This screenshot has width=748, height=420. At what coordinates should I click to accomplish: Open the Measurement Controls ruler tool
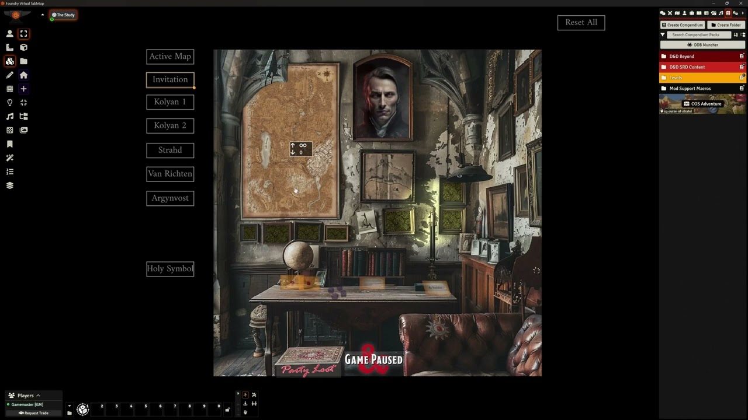9,47
